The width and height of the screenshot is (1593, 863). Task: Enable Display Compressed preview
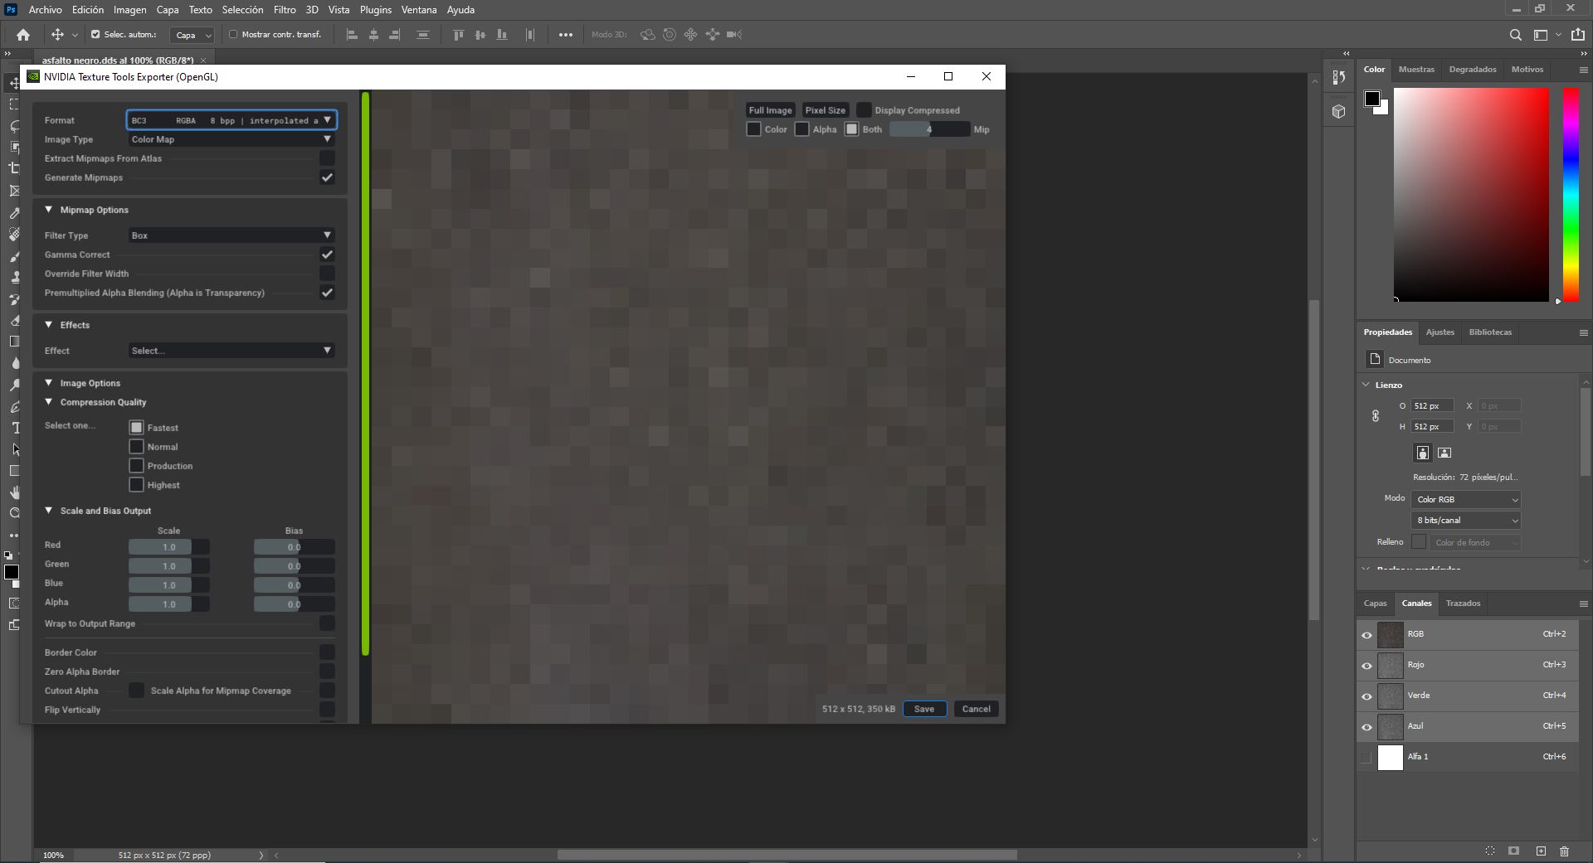pyautogui.click(x=864, y=110)
